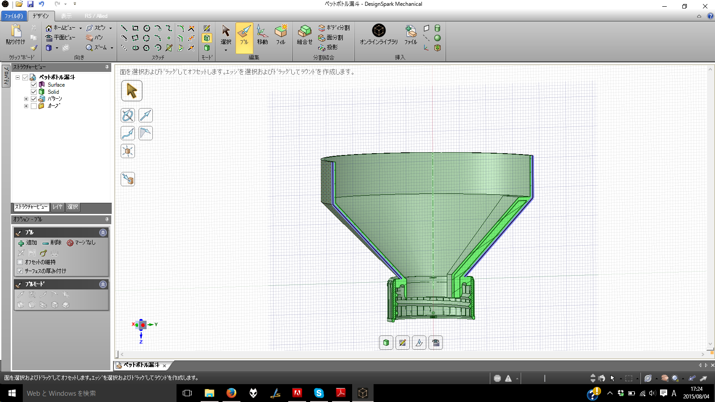
Task: Expand the パターン tree node
Action: [26, 99]
